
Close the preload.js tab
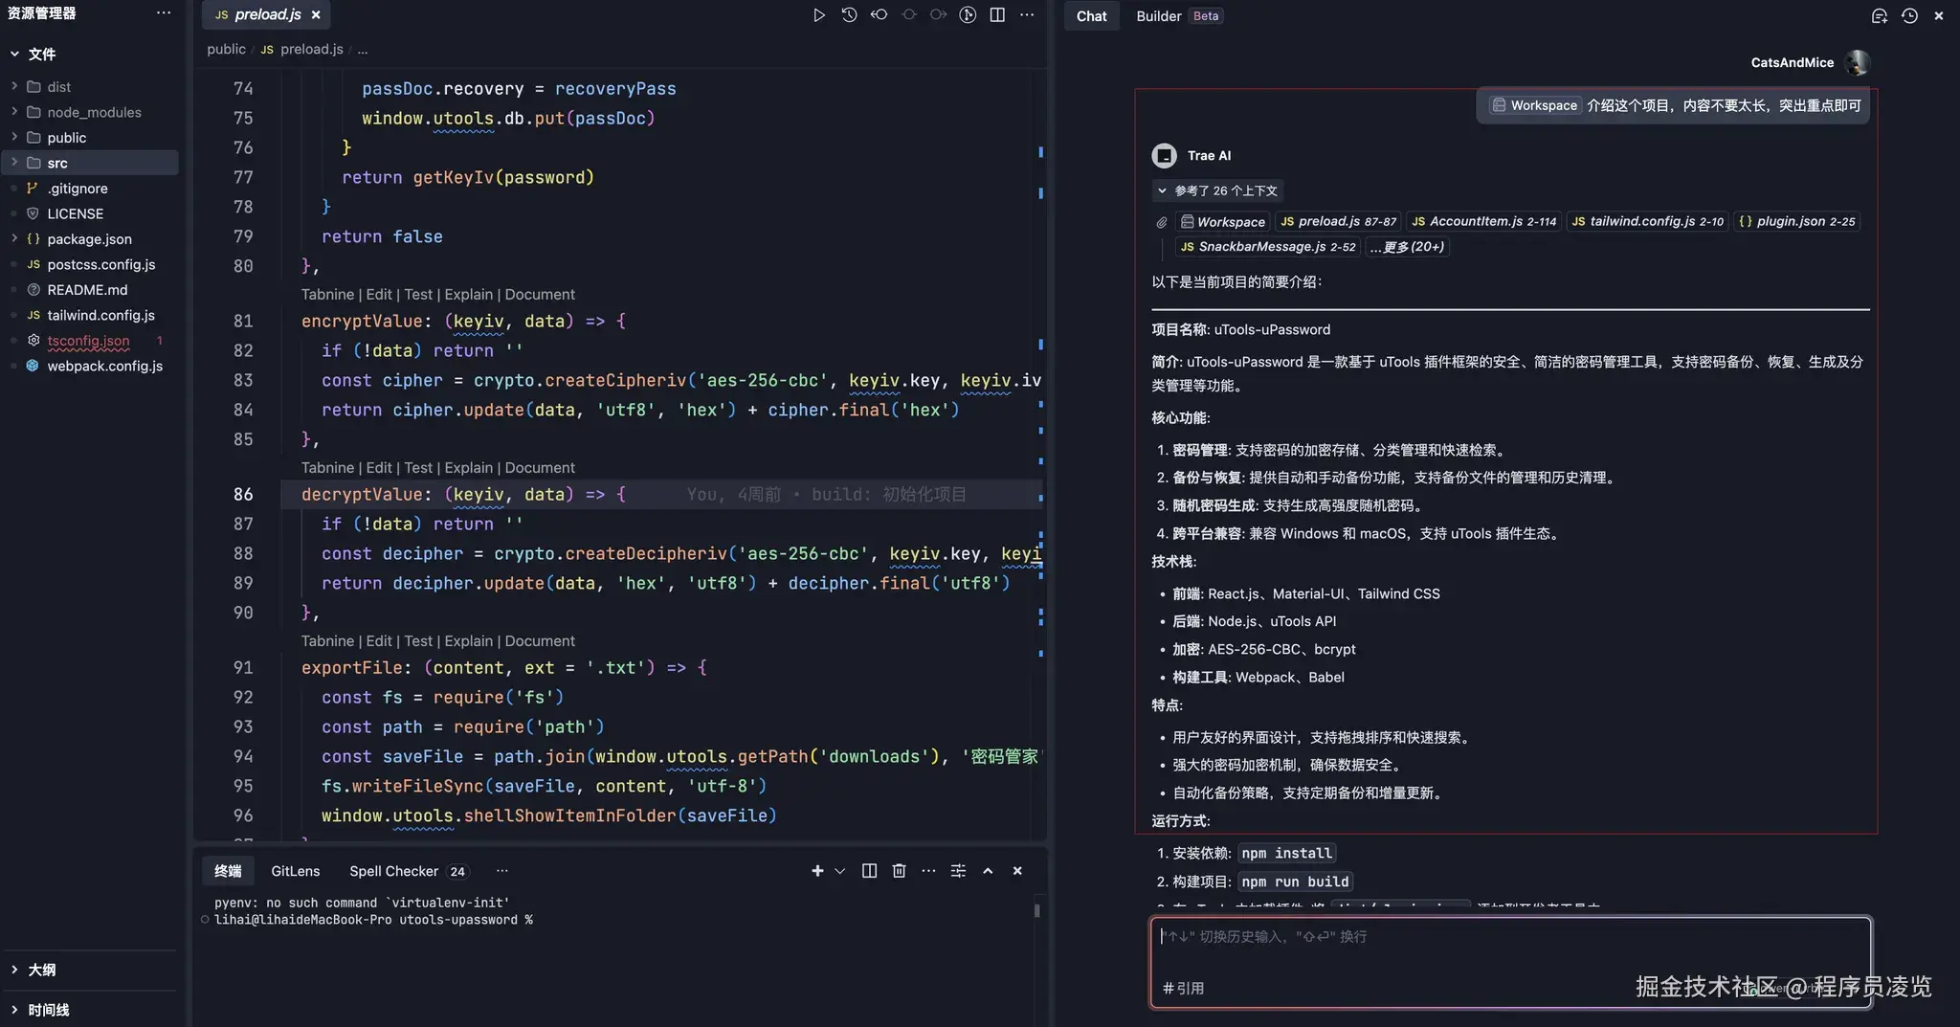click(316, 15)
